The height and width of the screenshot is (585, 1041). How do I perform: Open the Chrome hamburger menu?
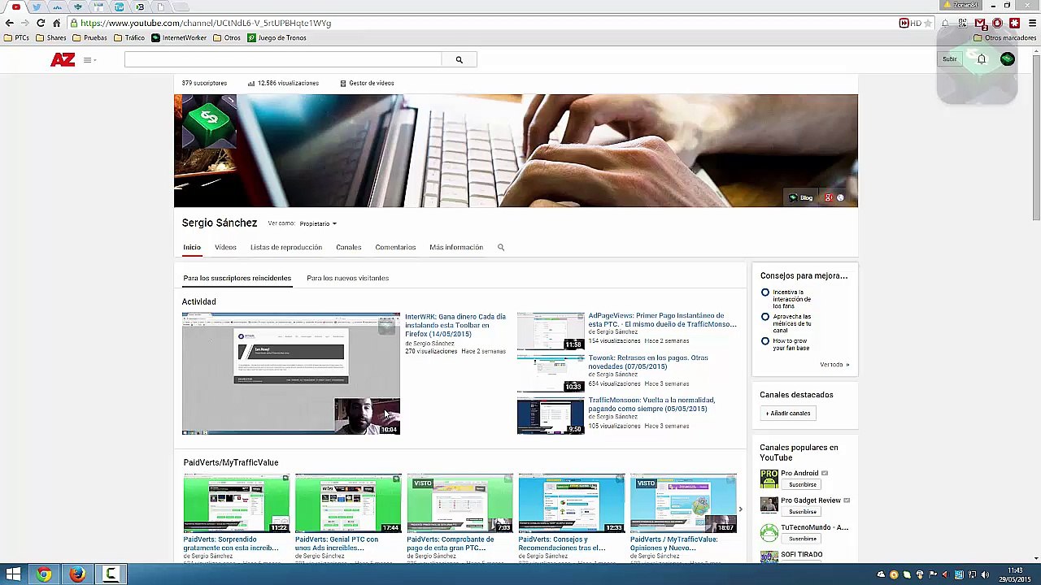coord(1032,23)
